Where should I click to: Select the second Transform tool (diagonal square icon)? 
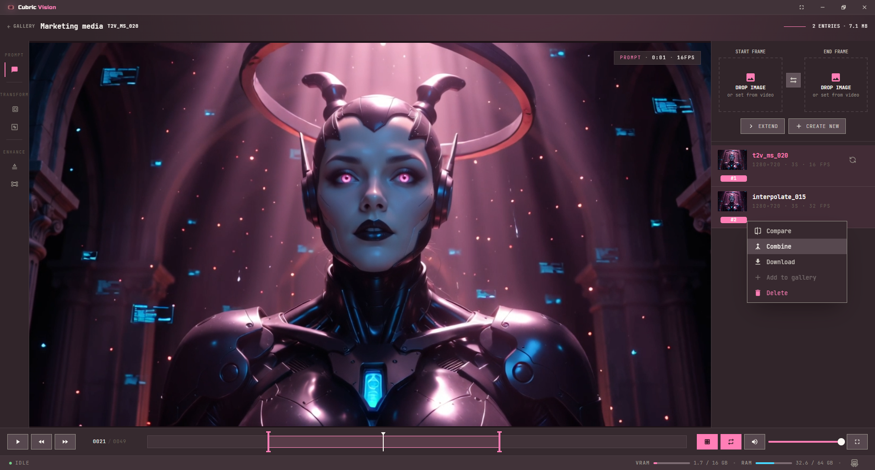15,127
